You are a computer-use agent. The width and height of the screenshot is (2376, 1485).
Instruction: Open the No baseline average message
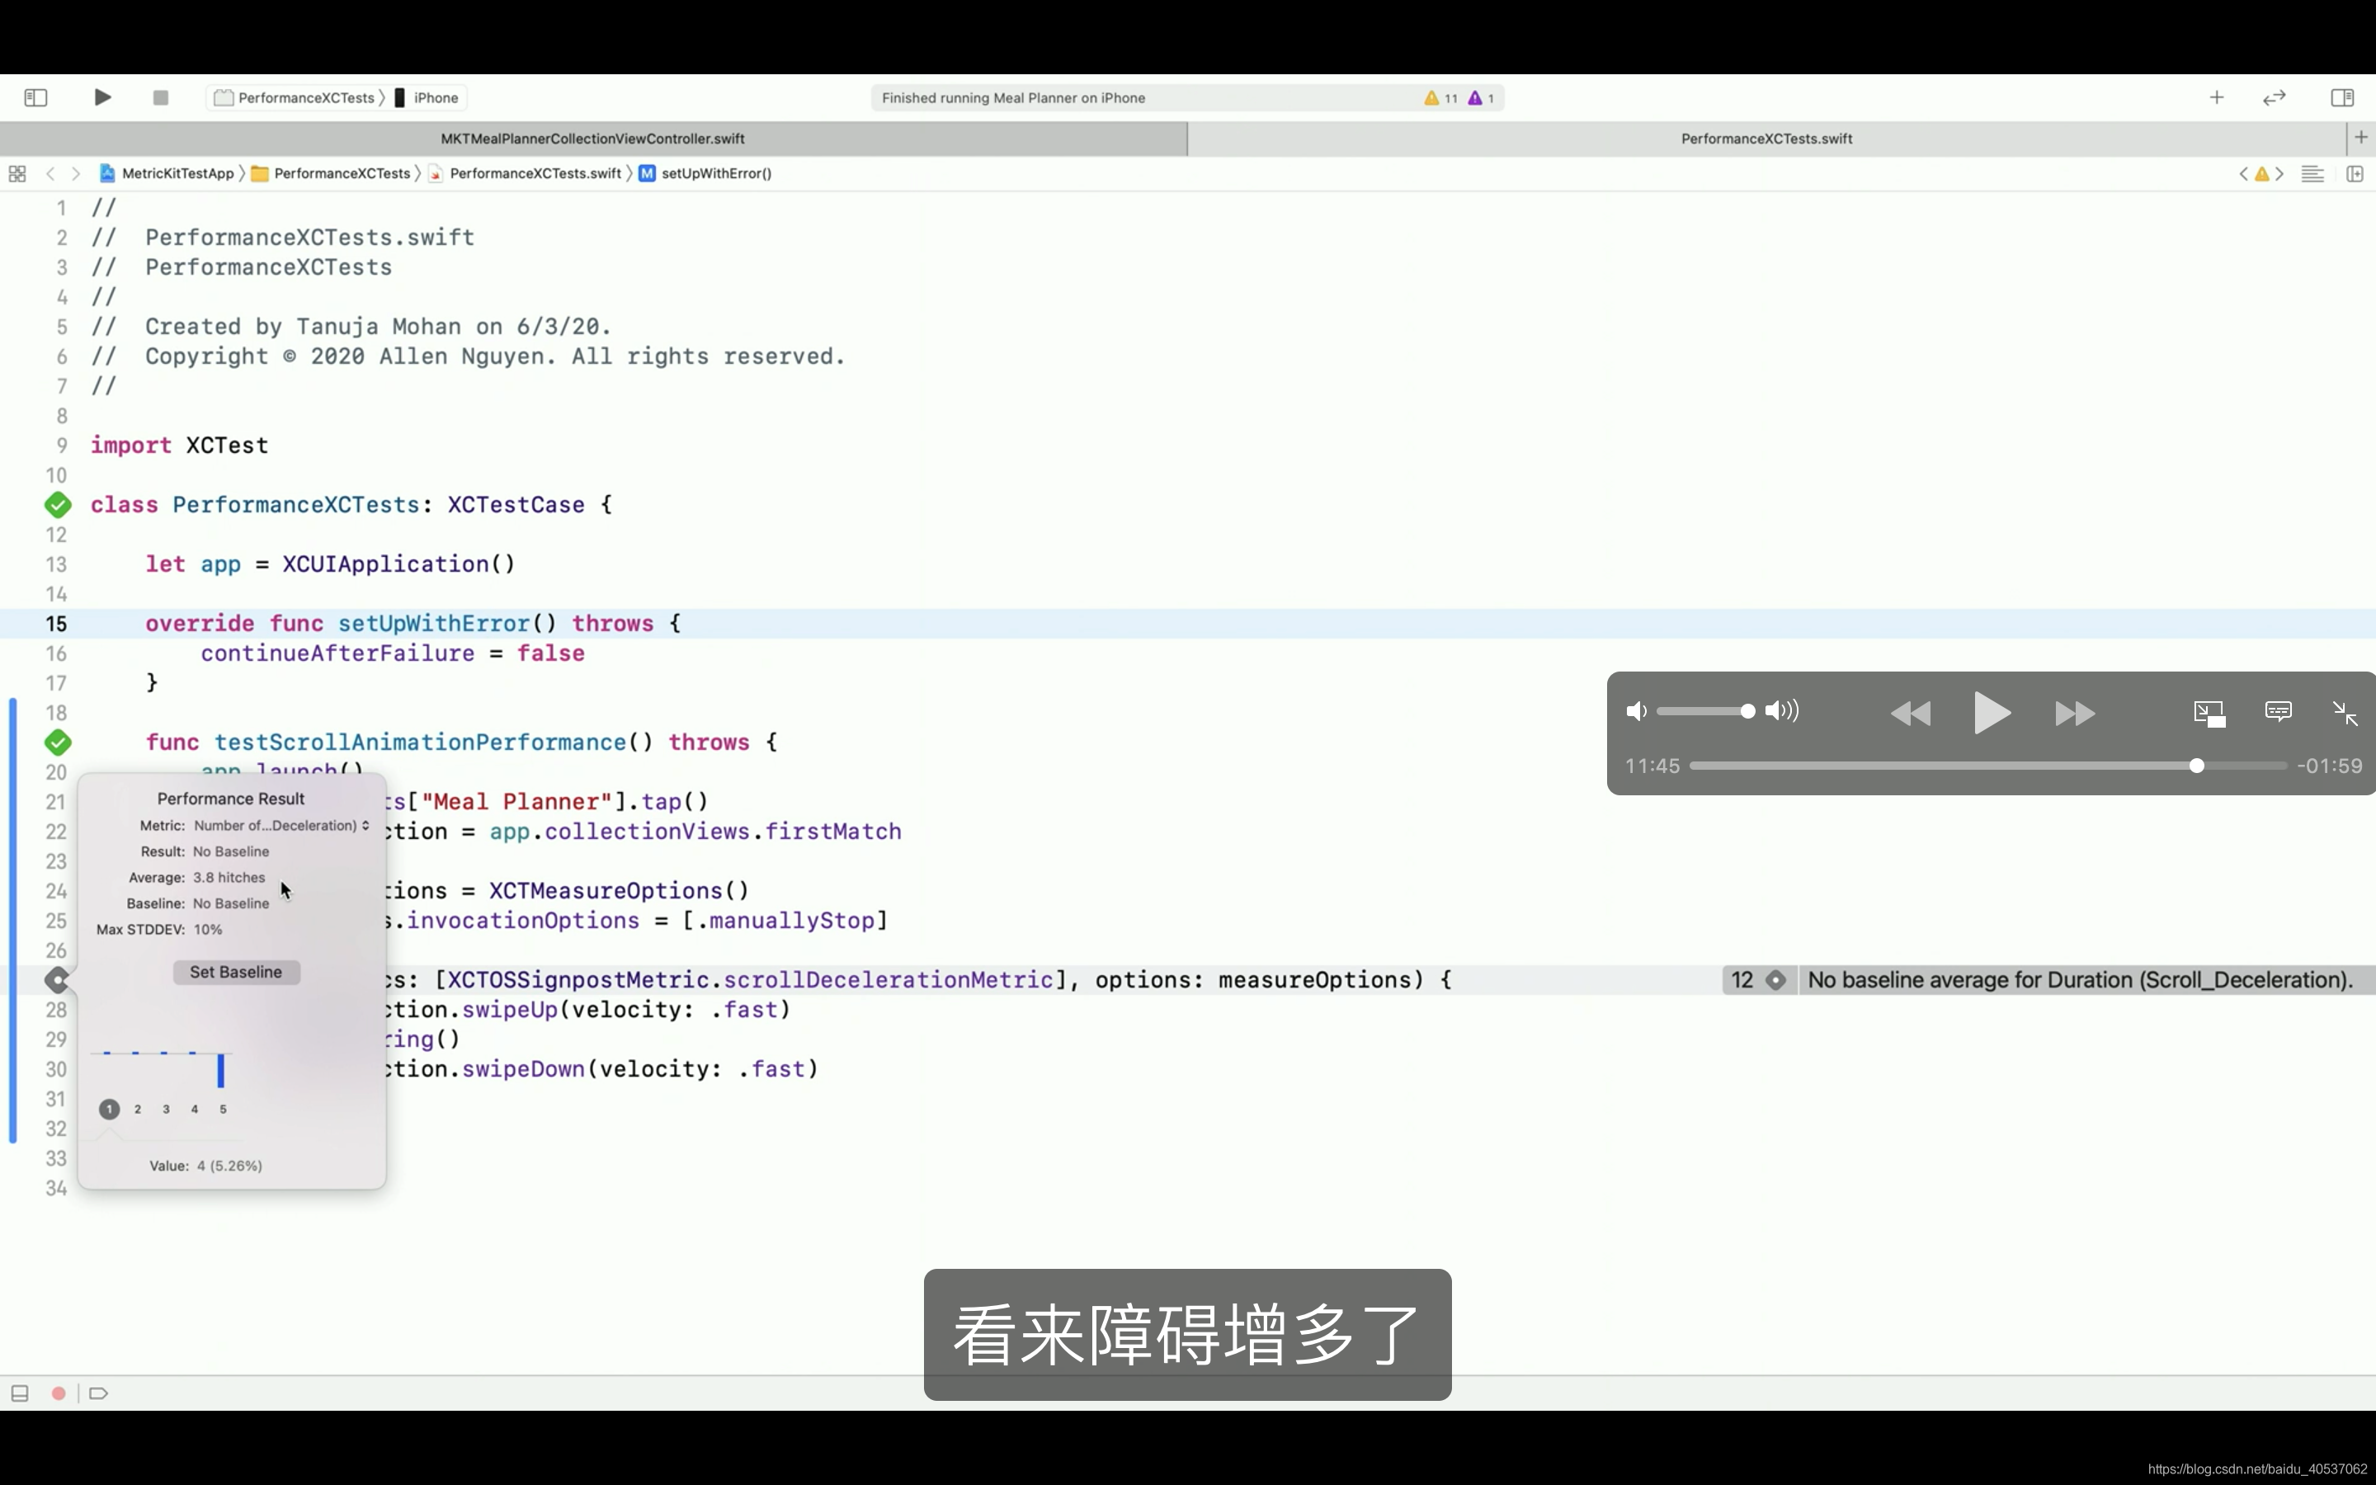(2081, 980)
